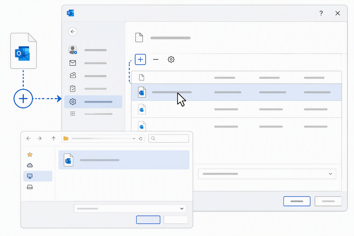Close the main dialog with the X button
This screenshot has width=354, height=236.
[338, 13]
